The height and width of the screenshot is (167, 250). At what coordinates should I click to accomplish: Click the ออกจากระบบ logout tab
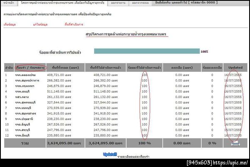click(x=140, y=3)
